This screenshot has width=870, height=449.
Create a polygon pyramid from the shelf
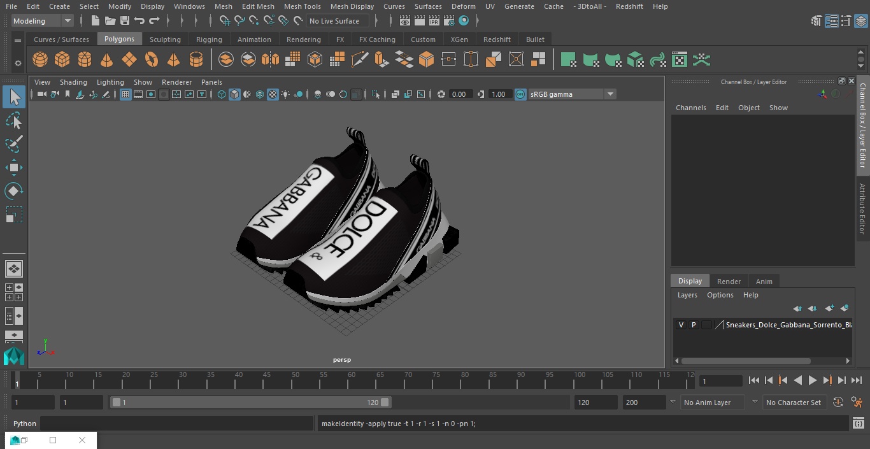[174, 60]
